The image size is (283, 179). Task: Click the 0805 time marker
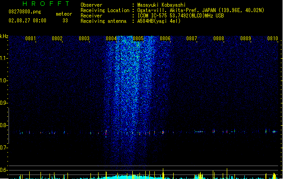138,38
